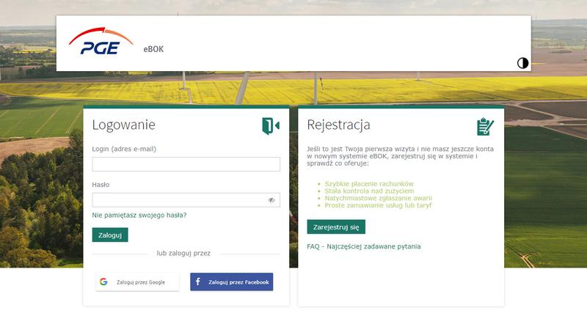587x335 pixels.
Task: Click the clipboard icon beside Rejestracja
Action: pos(485,126)
